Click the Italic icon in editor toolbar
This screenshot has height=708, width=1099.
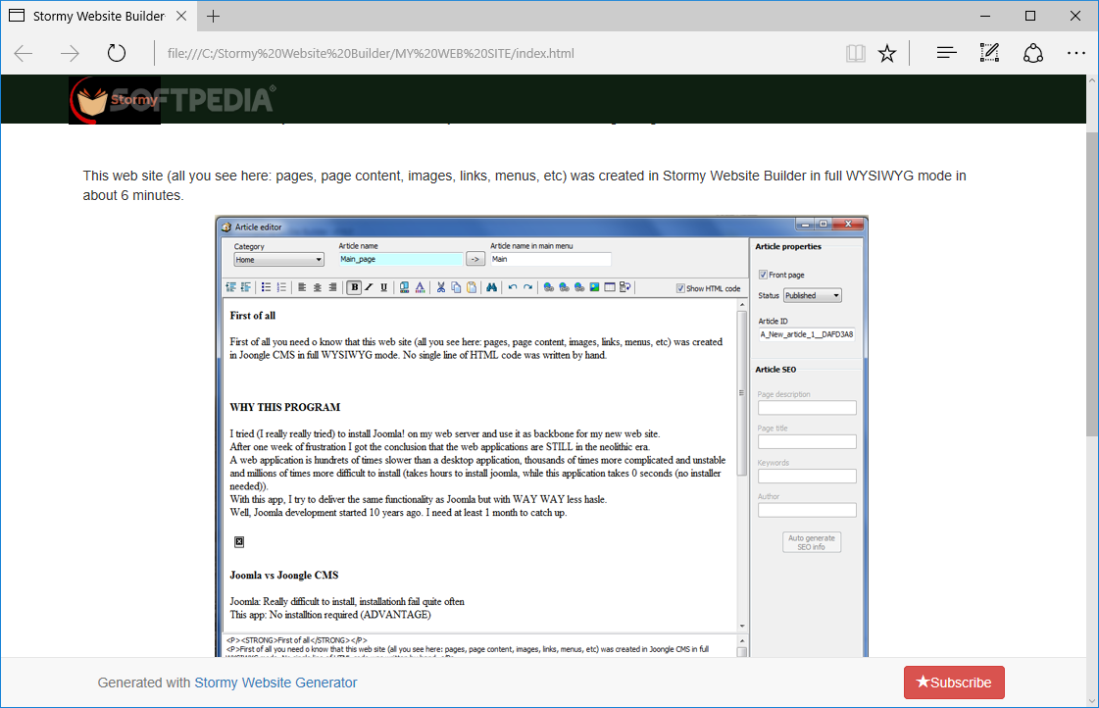point(369,287)
